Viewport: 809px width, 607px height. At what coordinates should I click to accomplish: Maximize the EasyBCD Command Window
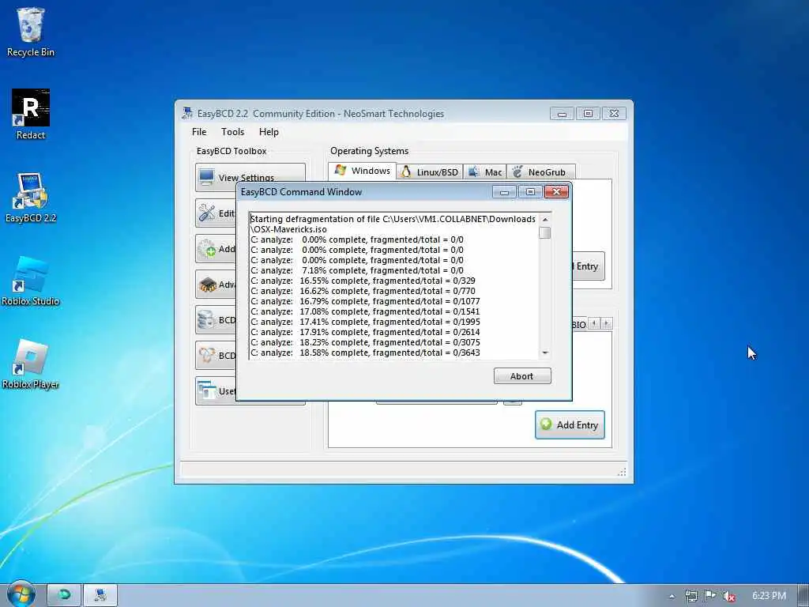(x=530, y=192)
